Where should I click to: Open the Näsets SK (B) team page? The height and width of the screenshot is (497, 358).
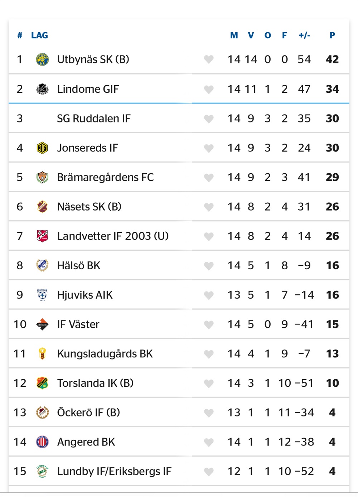(x=89, y=207)
